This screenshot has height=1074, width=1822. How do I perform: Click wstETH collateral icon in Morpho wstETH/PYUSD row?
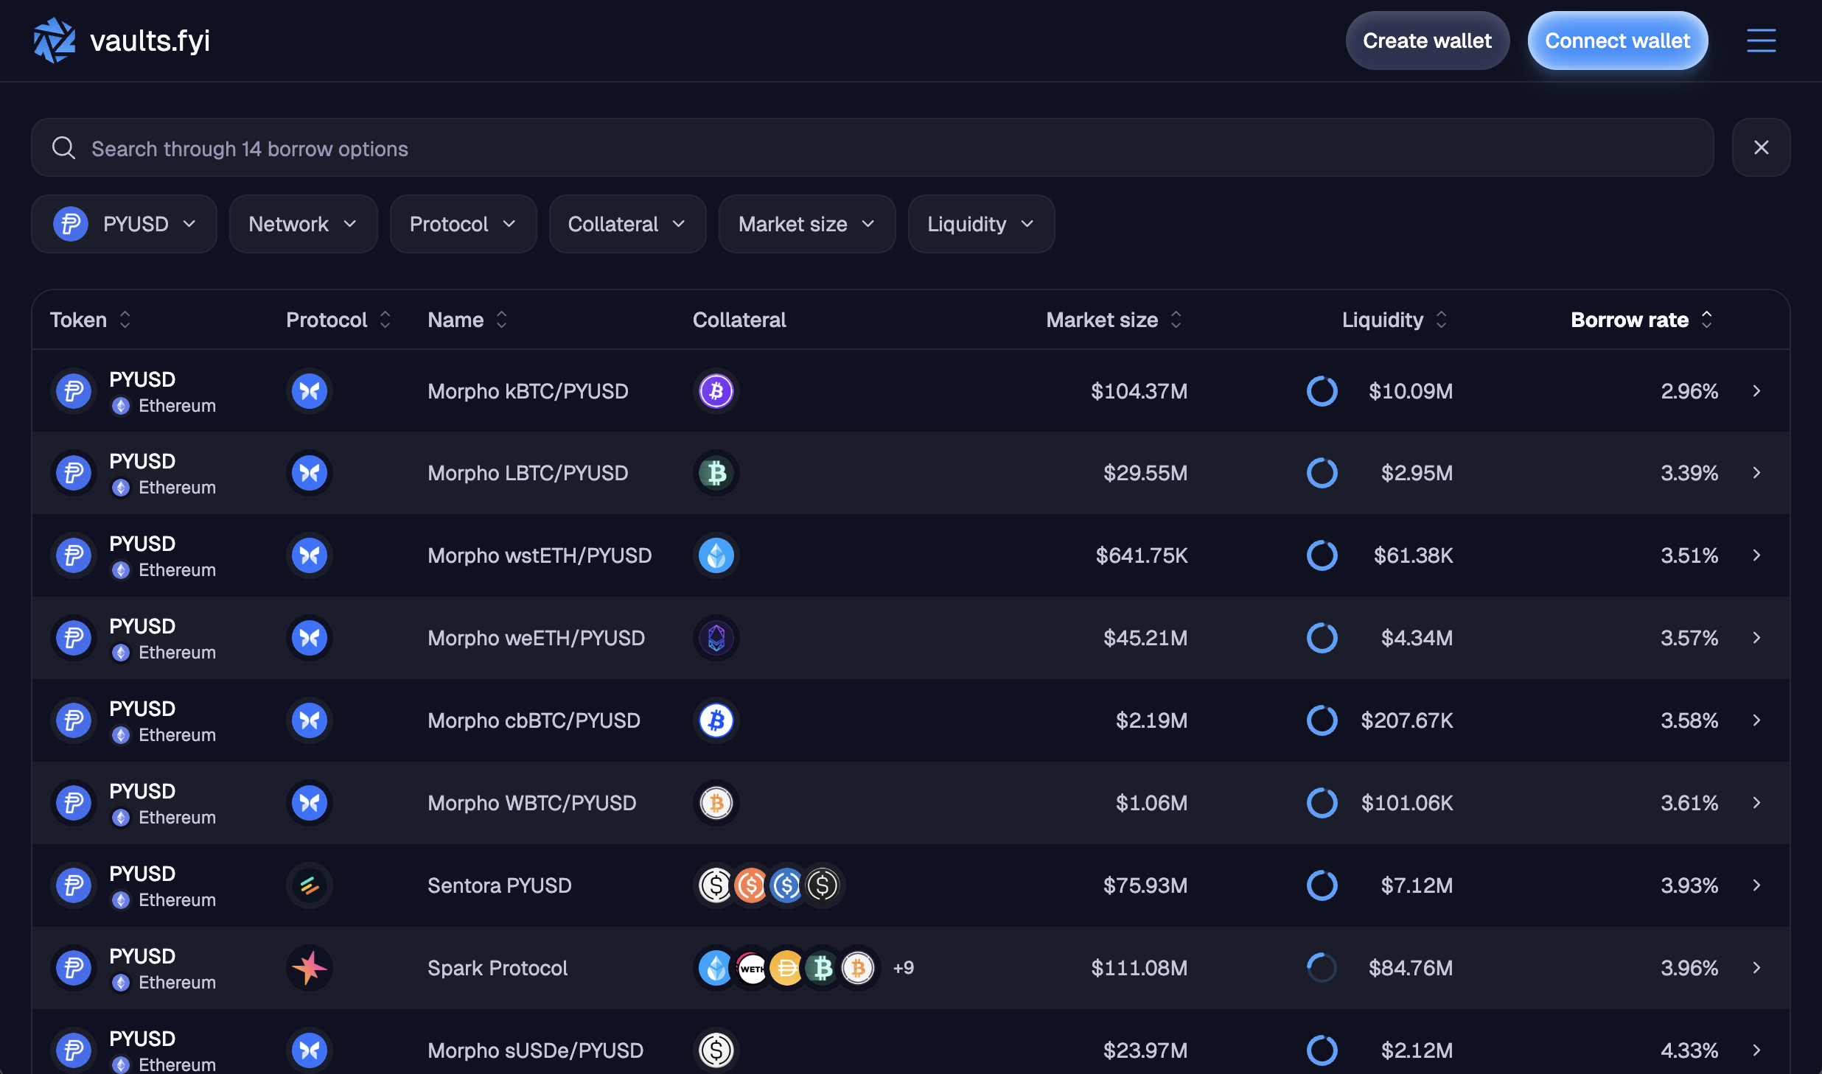[x=716, y=555]
